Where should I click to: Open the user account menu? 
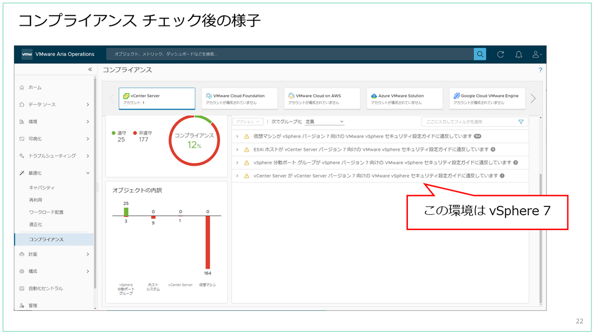click(x=537, y=54)
